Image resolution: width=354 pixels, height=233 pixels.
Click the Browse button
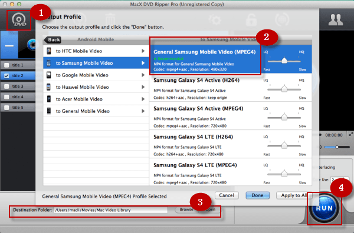click(x=186, y=209)
